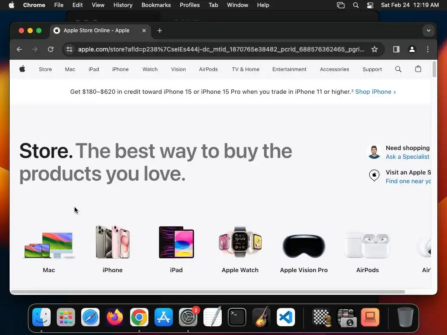
Task: Open Support in the site navigation
Action: [x=372, y=69]
